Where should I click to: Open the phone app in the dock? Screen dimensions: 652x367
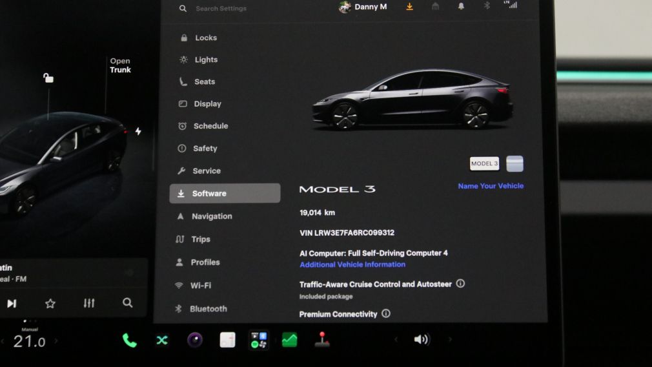(x=129, y=341)
